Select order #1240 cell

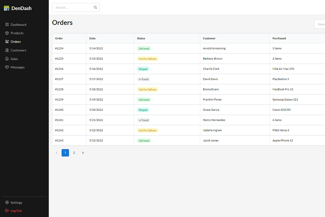(69, 110)
